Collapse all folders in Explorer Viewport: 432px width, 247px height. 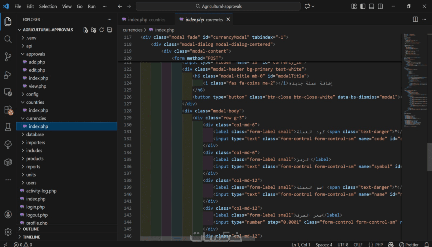tap(110, 30)
